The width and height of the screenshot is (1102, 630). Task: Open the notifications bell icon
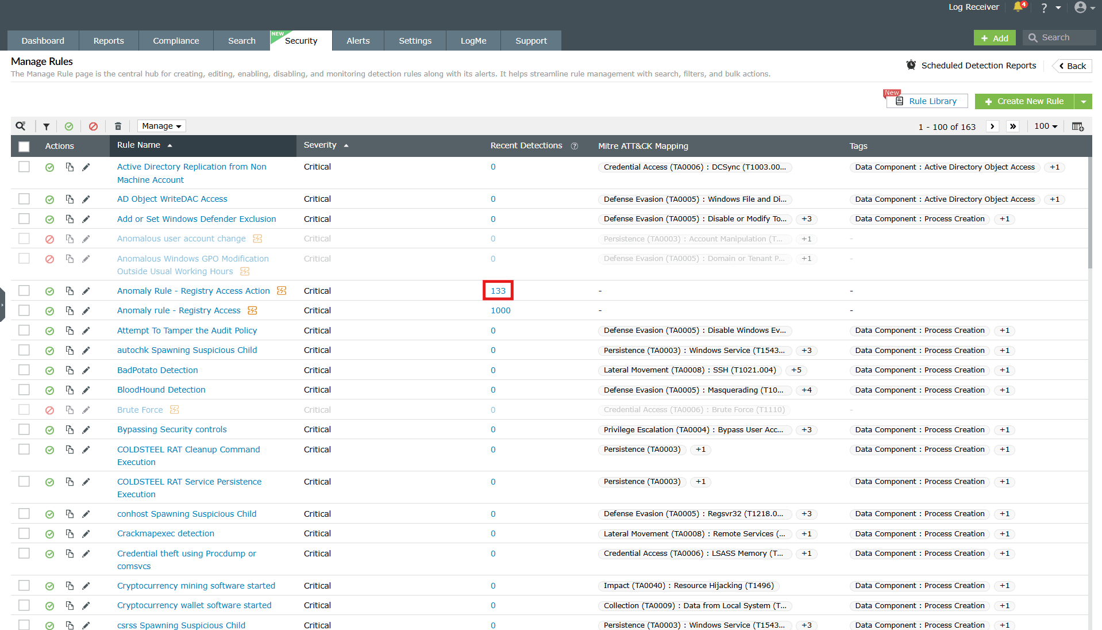1018,7
